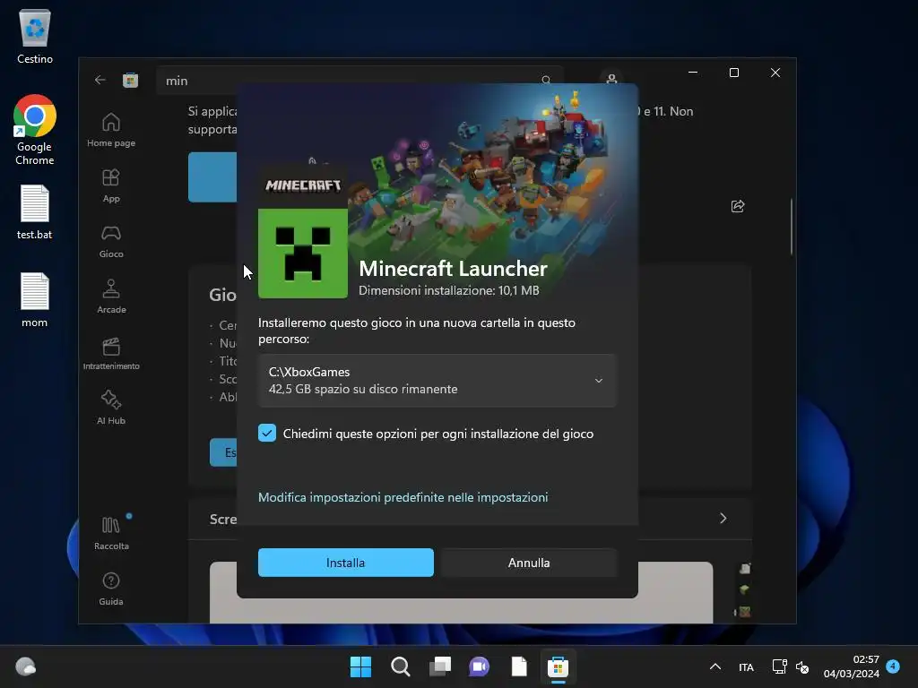Viewport: 918px width, 688px height.
Task: Open the white document icon in taskbar
Action: 519,666
